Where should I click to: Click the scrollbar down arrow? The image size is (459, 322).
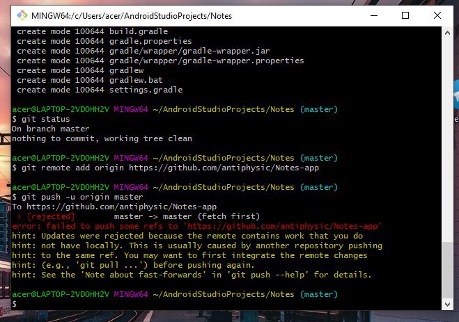click(447, 304)
